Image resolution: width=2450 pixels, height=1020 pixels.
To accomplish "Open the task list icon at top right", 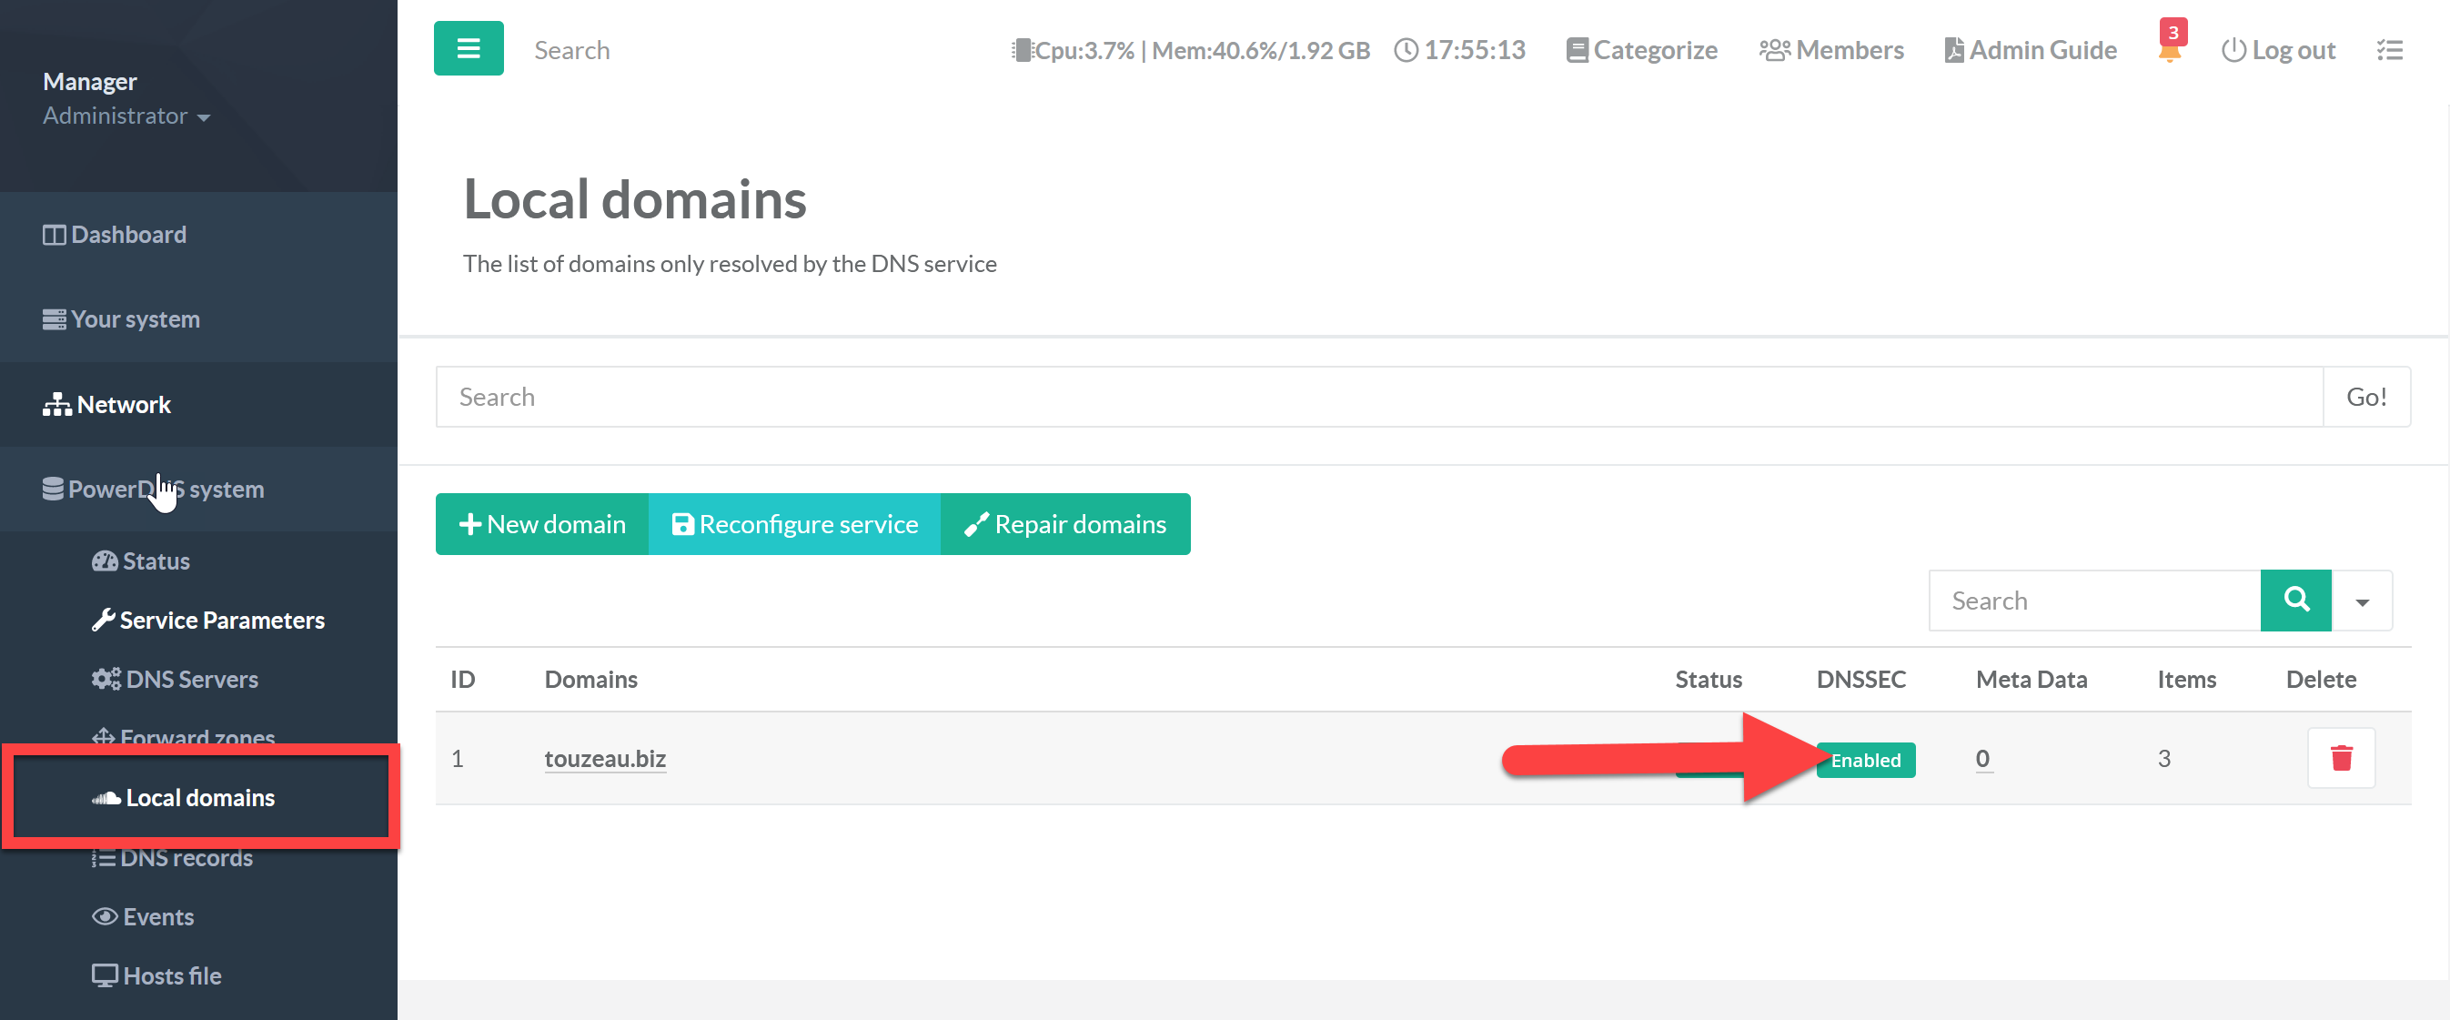I will click(x=2389, y=49).
